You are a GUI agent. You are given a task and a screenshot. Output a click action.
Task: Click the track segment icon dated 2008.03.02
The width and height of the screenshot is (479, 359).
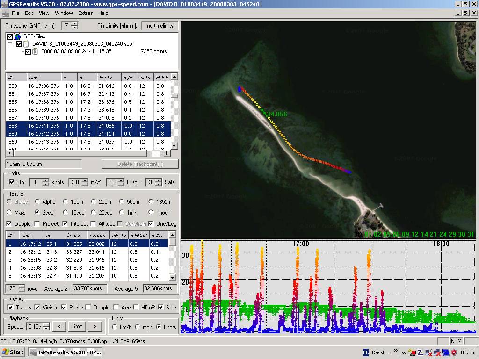[x=35, y=51]
